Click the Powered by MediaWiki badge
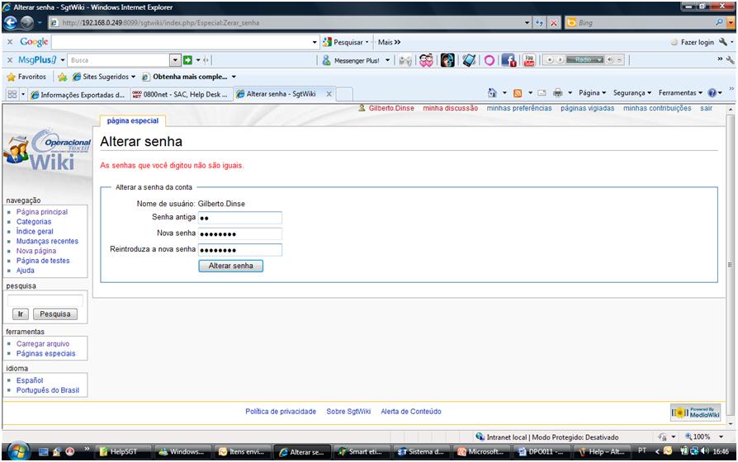 pyautogui.click(x=695, y=412)
